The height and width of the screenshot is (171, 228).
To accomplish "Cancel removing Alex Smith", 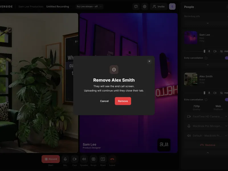I will pyautogui.click(x=104, y=101).
